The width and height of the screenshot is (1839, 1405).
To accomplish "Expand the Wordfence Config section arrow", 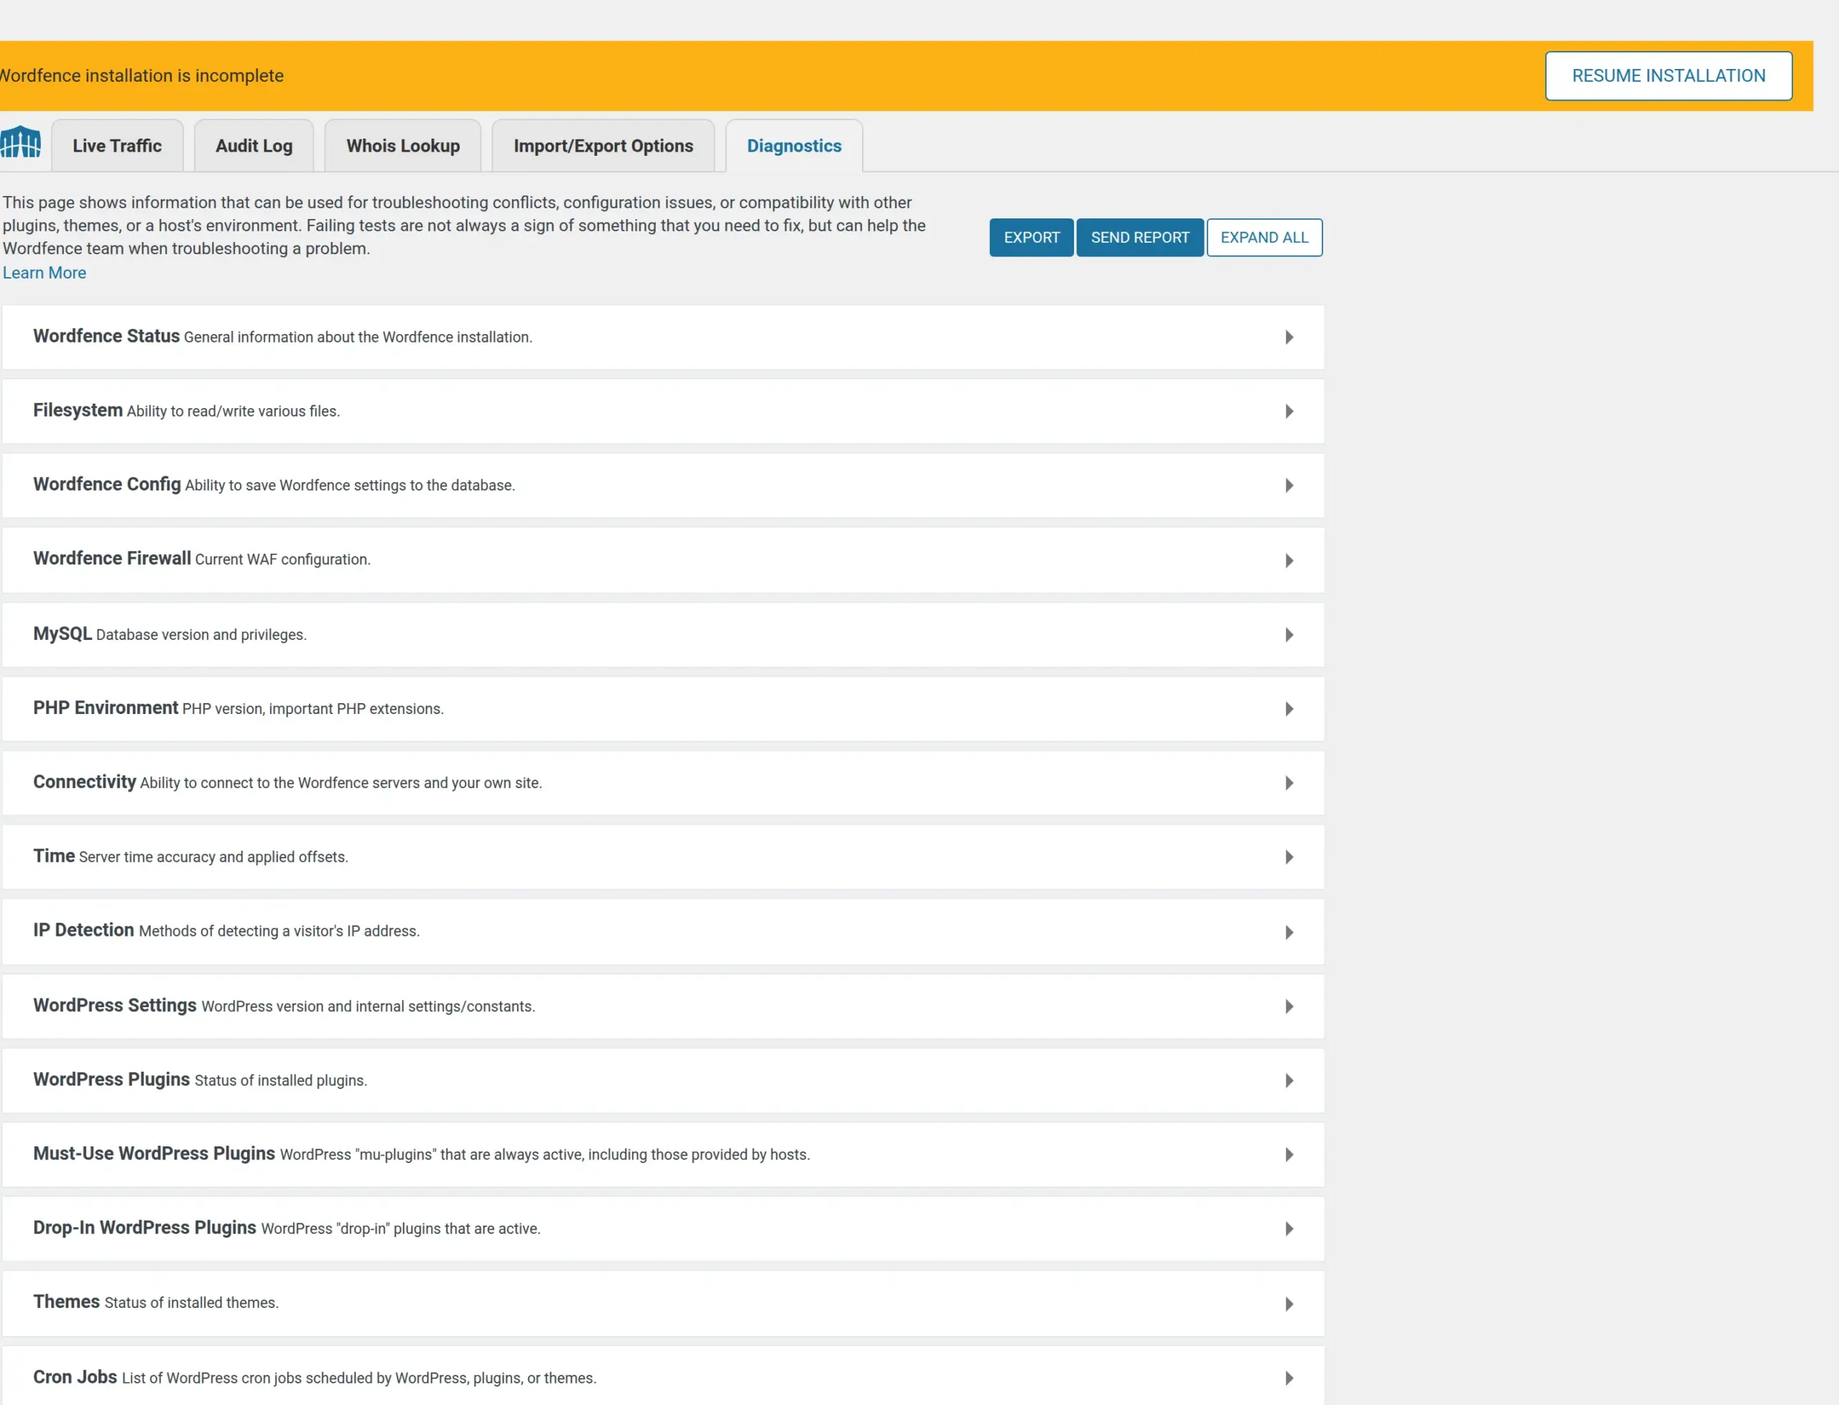I will (x=1289, y=486).
